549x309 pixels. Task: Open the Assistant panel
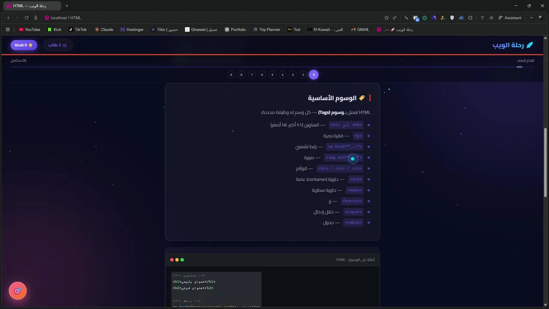(510, 18)
